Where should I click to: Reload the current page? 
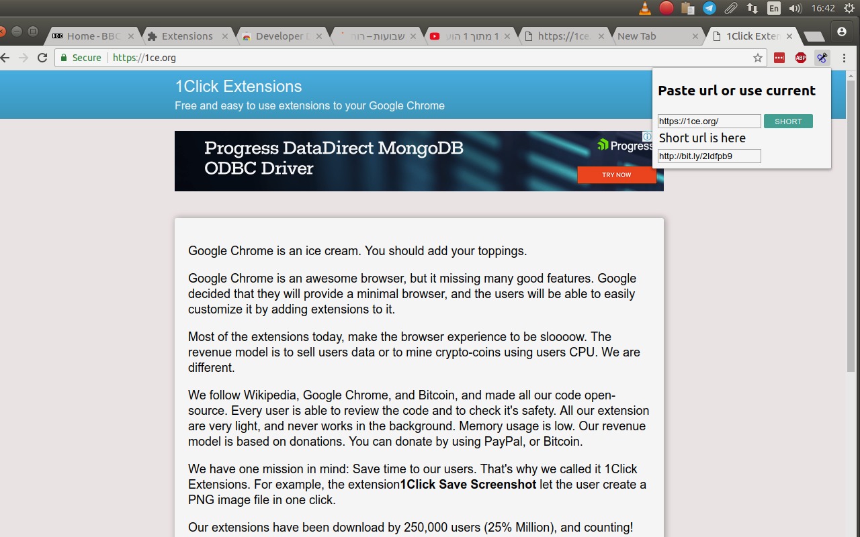(x=42, y=58)
